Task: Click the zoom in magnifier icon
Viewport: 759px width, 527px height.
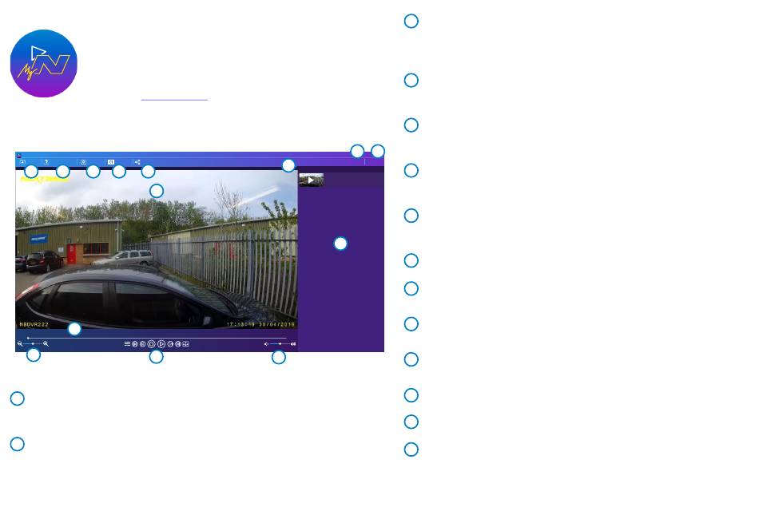Action: (x=46, y=343)
